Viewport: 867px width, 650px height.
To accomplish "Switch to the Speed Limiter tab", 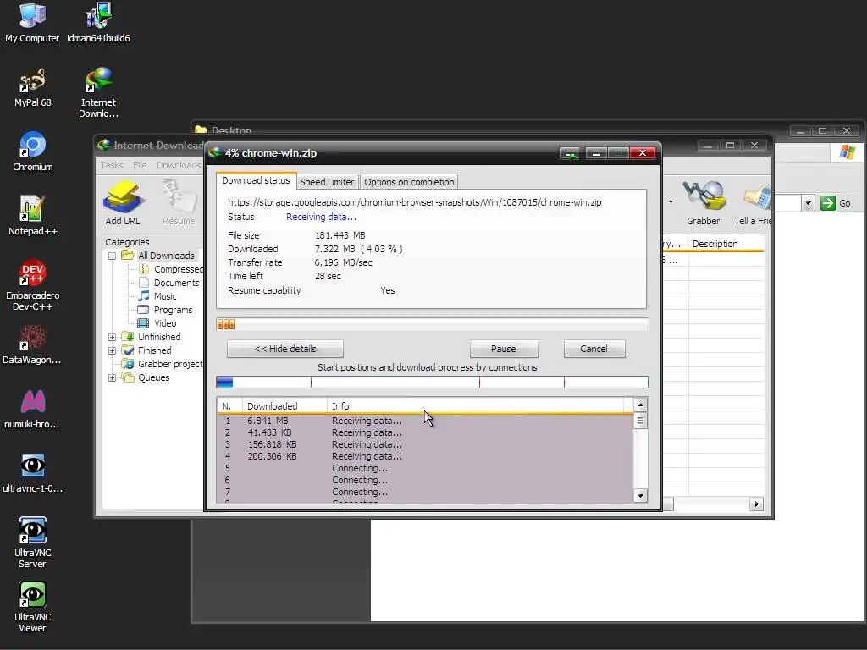I will tap(327, 182).
